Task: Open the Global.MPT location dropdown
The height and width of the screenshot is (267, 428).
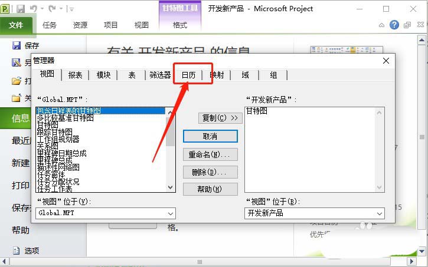Action: point(171,213)
